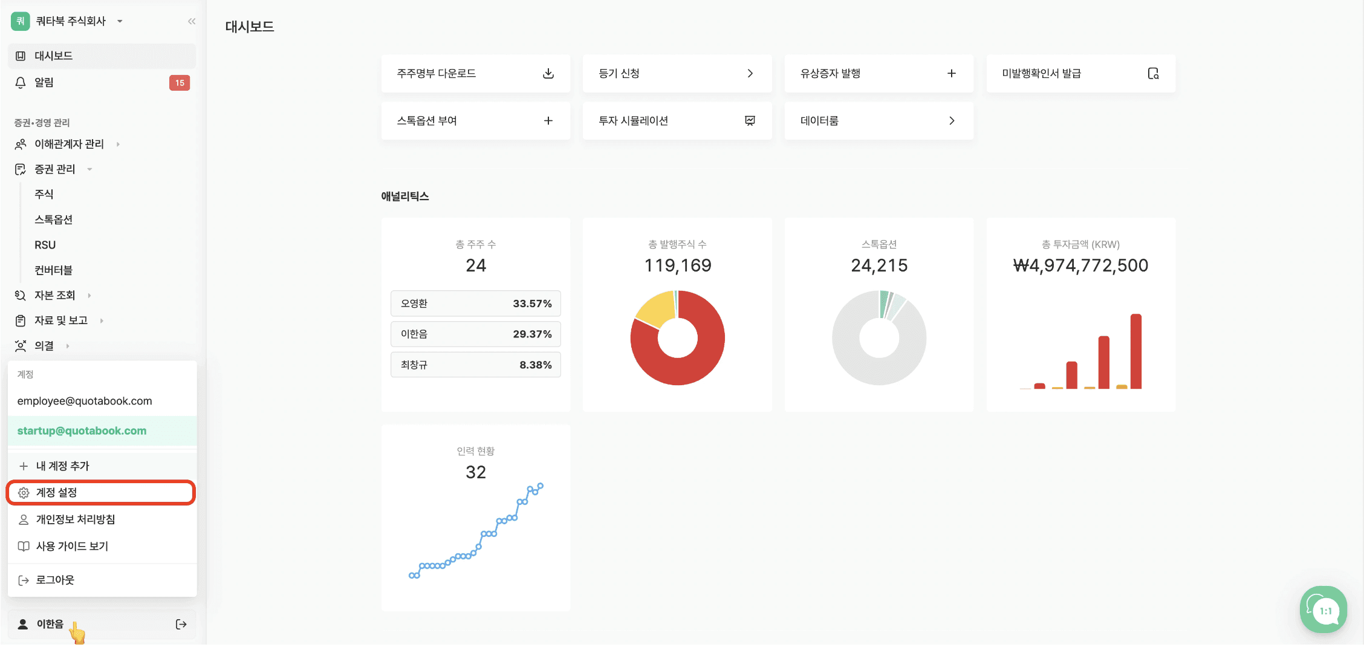The height and width of the screenshot is (647, 1364).
Task: Select the RSU sidebar item
Action: (44, 244)
